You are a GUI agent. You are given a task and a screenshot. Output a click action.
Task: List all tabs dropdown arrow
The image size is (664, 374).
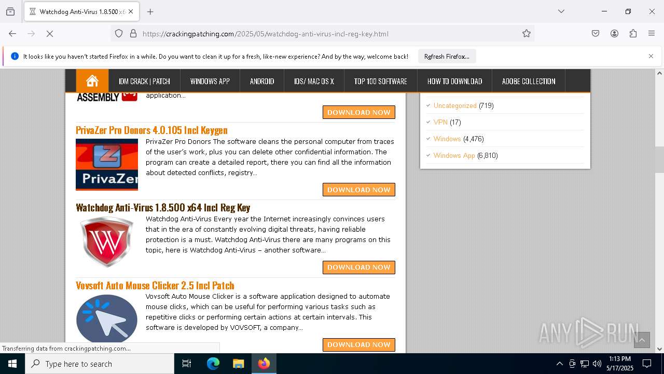pyautogui.click(x=561, y=11)
